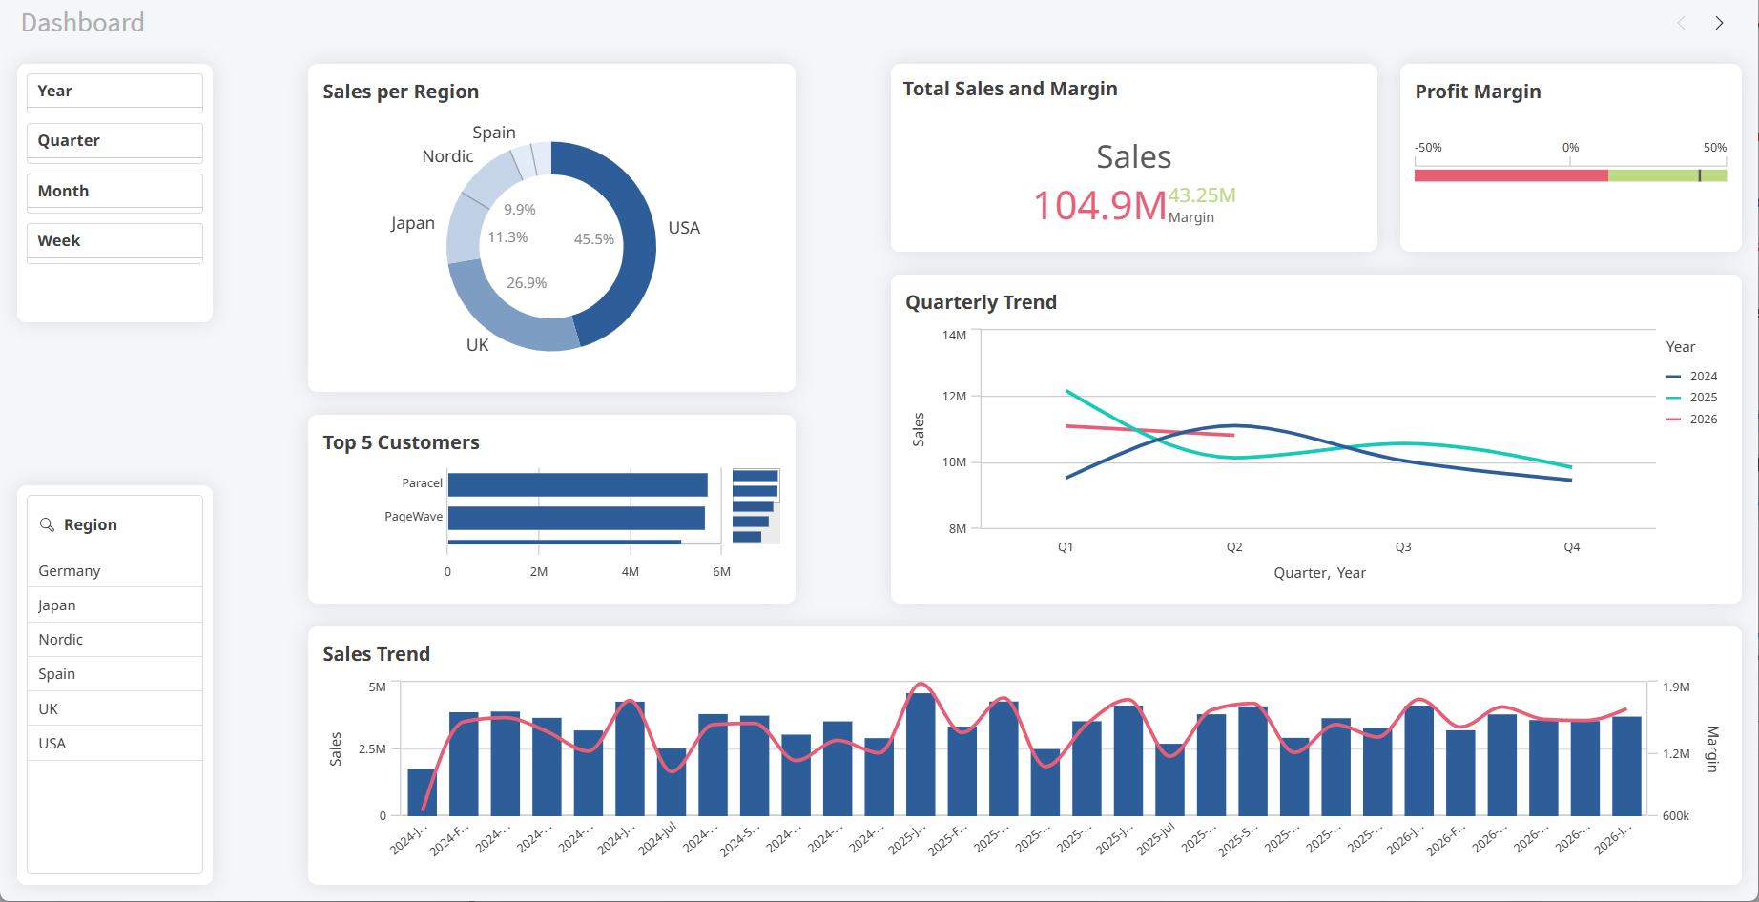Click the Paracel customer bar
Image resolution: width=1759 pixels, height=902 pixels.
(x=578, y=484)
